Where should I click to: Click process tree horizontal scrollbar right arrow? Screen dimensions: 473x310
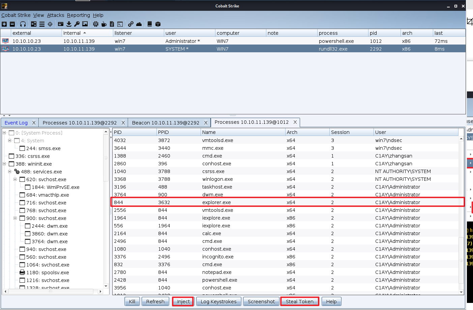coord(100,291)
